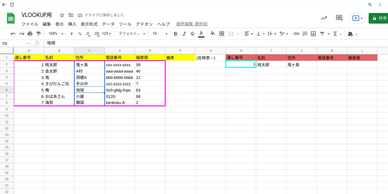Click the formula input bar

pos(121,43)
